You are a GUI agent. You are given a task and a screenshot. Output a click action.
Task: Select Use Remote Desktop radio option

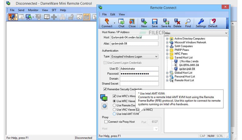pyautogui.click(x=114, y=105)
